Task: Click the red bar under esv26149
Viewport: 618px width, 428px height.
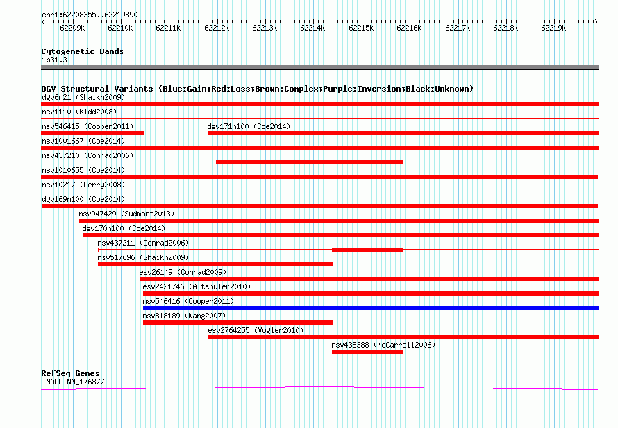Action: click(369, 279)
